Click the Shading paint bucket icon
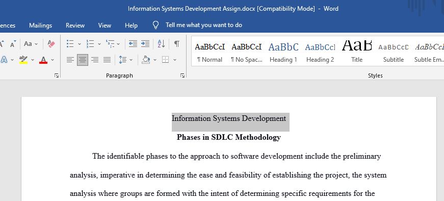444x201 pixels. coord(146,60)
